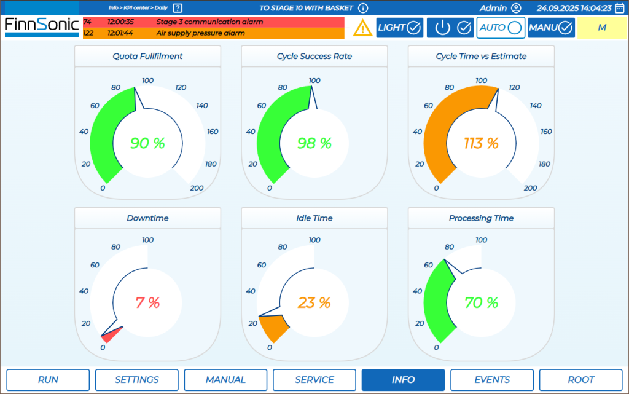
Task: Click the yellow M indicator box
Action: point(601,28)
